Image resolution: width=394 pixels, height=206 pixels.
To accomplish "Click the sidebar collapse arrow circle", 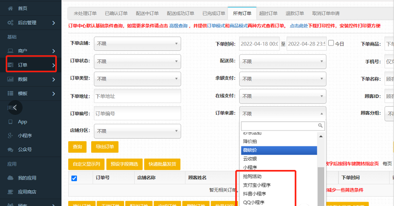I will point(15,108).
